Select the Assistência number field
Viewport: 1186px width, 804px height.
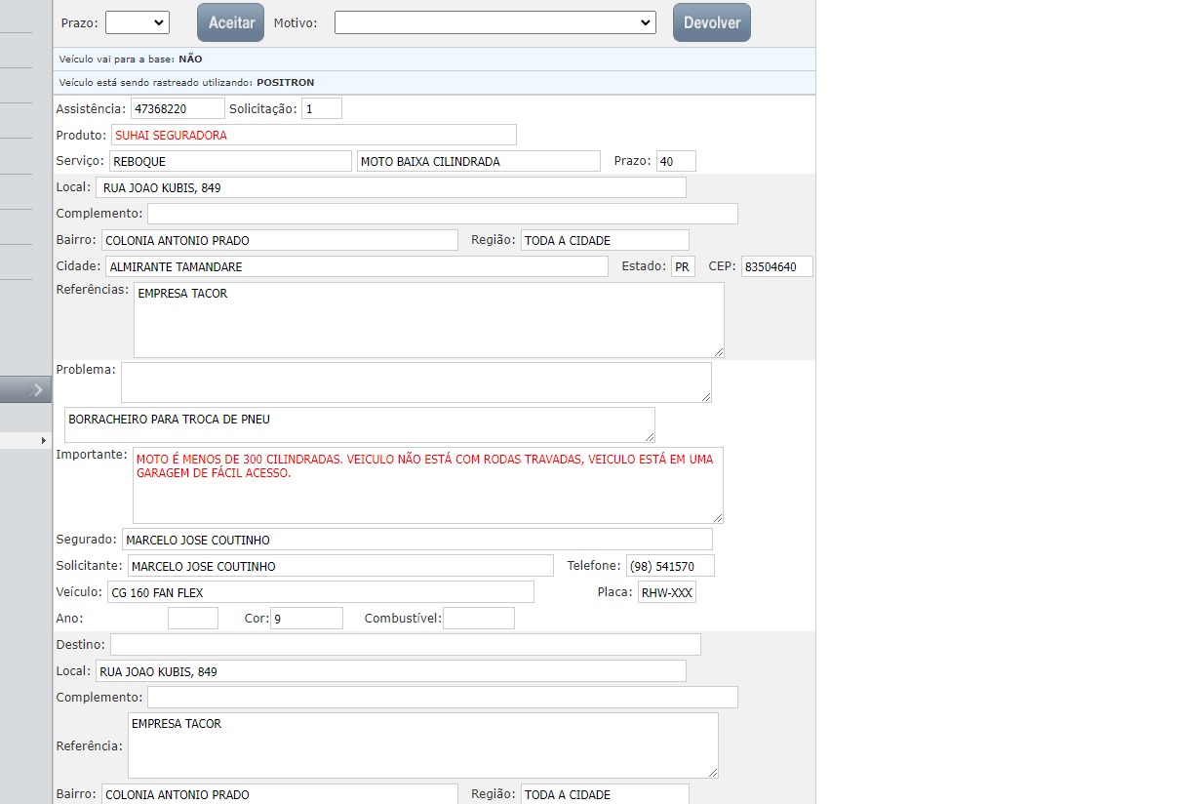pyautogui.click(x=177, y=108)
